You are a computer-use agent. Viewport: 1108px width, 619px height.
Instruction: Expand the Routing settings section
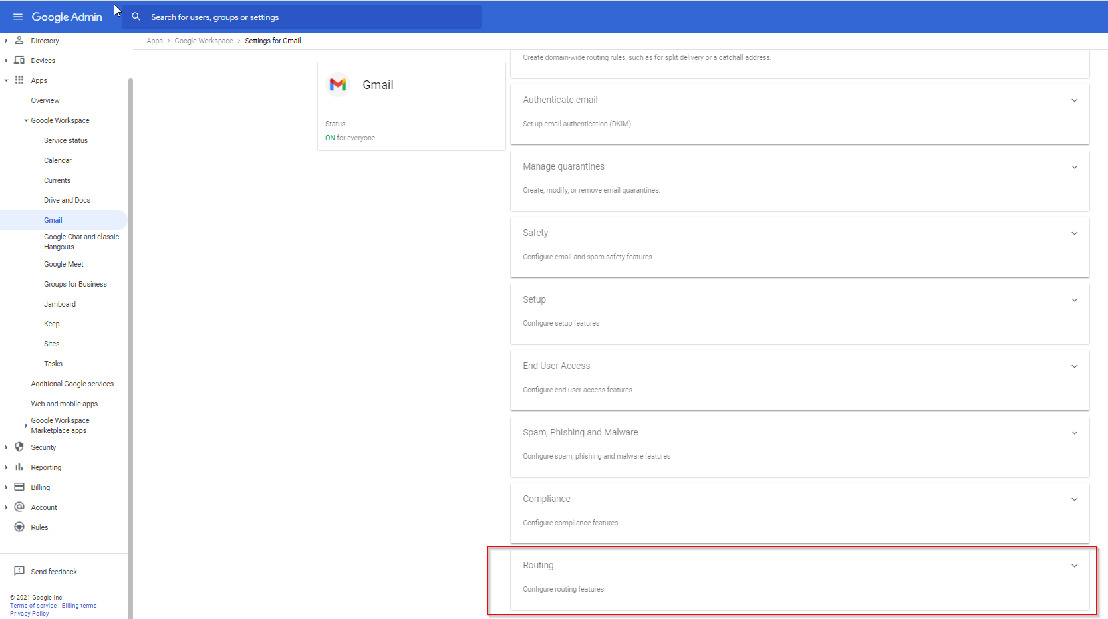click(x=1074, y=566)
